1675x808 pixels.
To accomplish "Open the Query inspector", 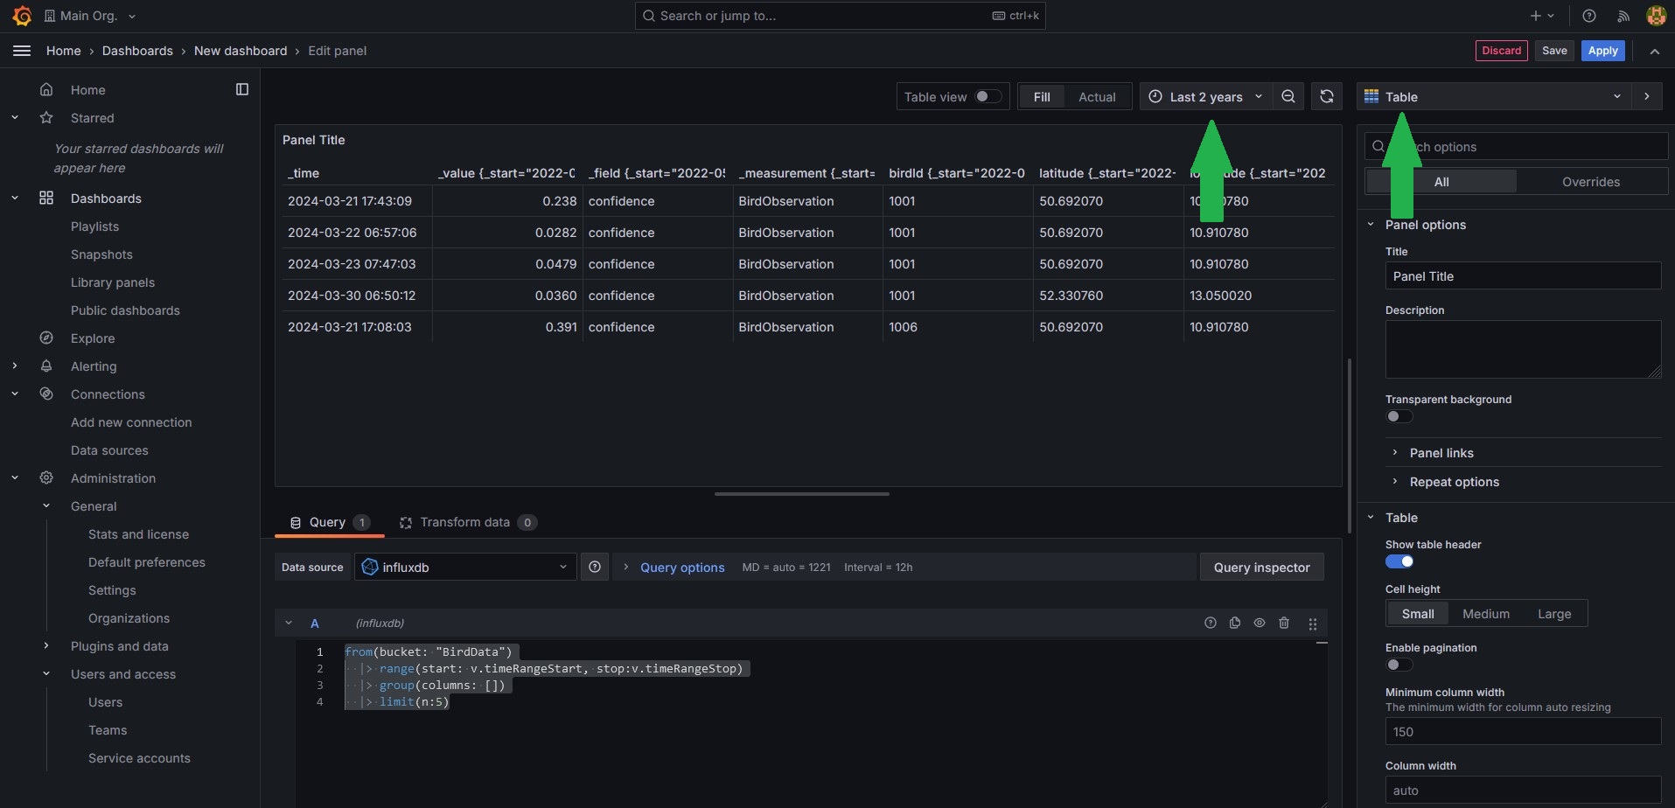I will point(1261,567).
